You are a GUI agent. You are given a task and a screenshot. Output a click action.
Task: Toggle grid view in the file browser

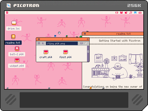coord(39,43)
